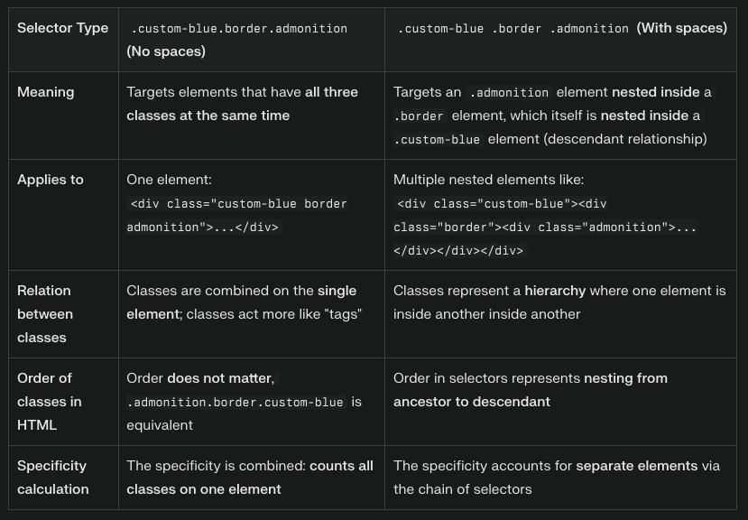
Task: Click the "Multiple nested elements like:" text
Action: tap(488, 180)
